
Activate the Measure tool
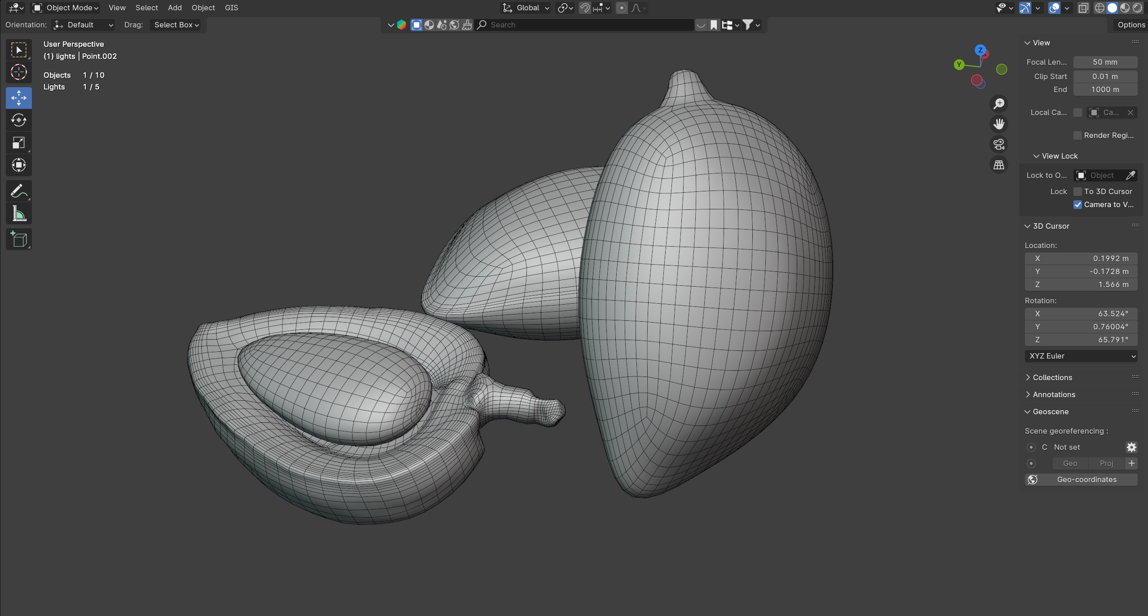(x=18, y=214)
